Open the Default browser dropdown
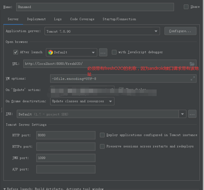 71,53
